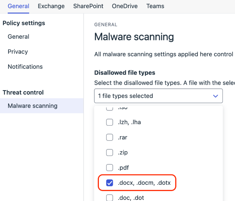Click the .zip option label text
This screenshot has height=201, width=235.
(x=123, y=153)
